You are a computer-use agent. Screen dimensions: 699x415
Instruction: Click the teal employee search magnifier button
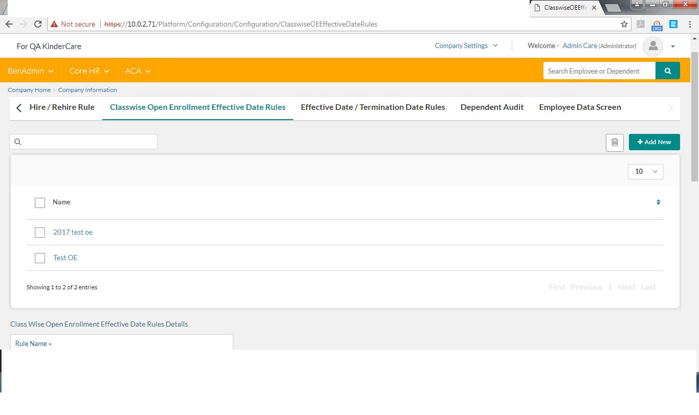[667, 71]
